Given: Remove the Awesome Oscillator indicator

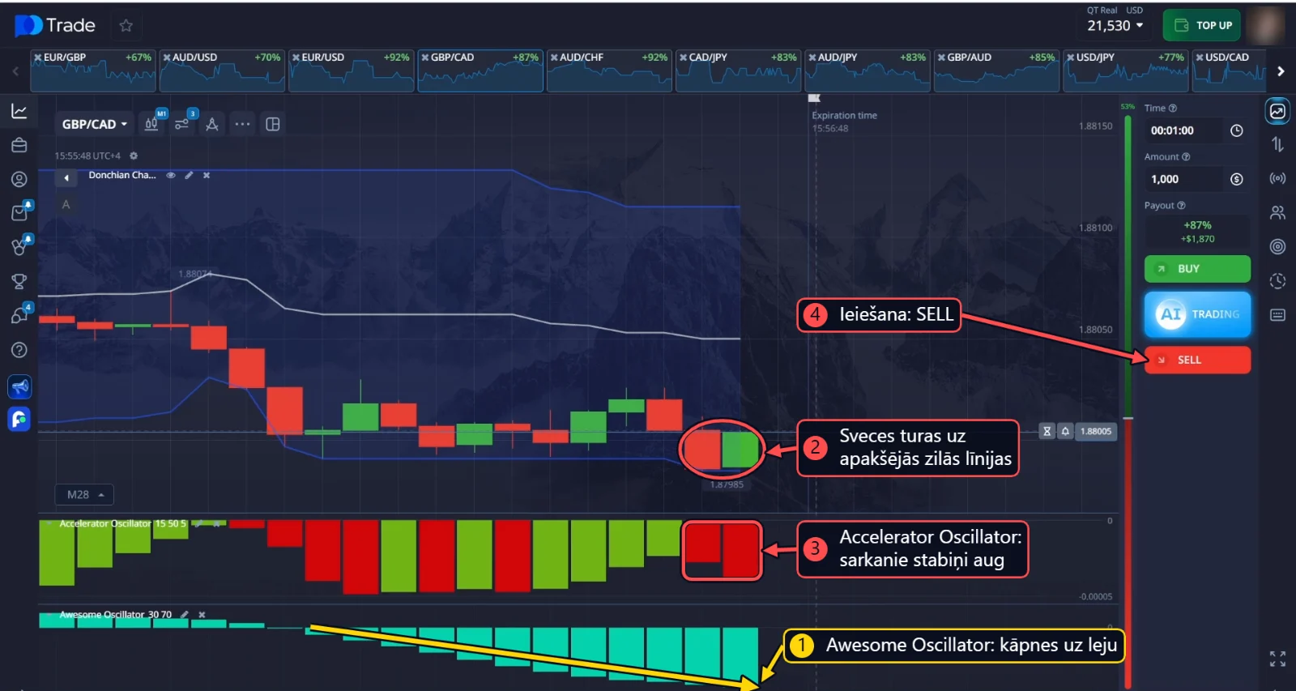Looking at the screenshot, I should point(202,615).
